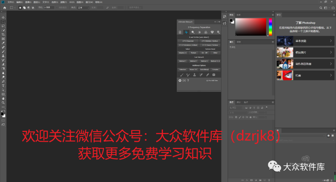Toggle Add to Selection mode in options bar
336x182 pixels.
click(24, 8)
